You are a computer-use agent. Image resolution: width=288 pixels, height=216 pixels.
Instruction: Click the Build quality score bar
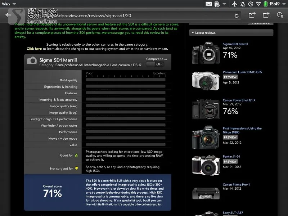coord(126,80)
